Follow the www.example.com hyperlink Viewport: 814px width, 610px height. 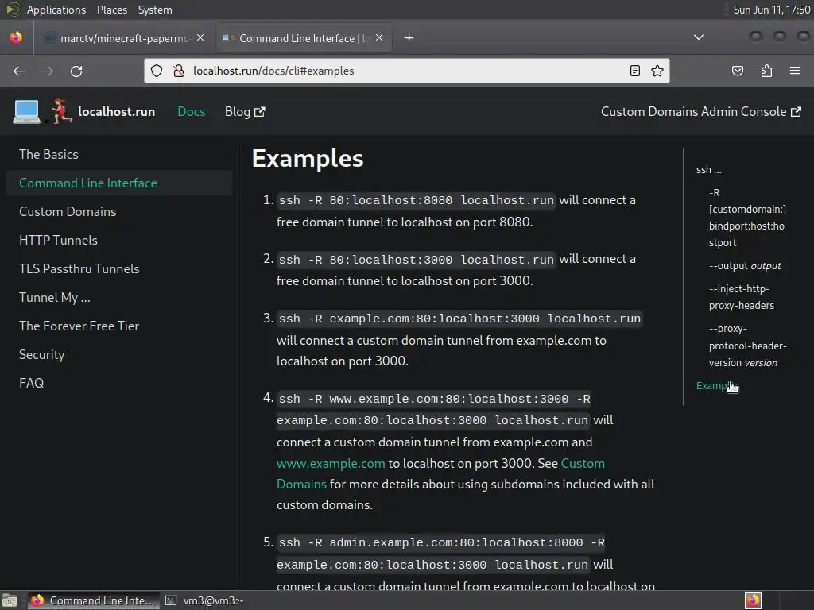coord(331,463)
